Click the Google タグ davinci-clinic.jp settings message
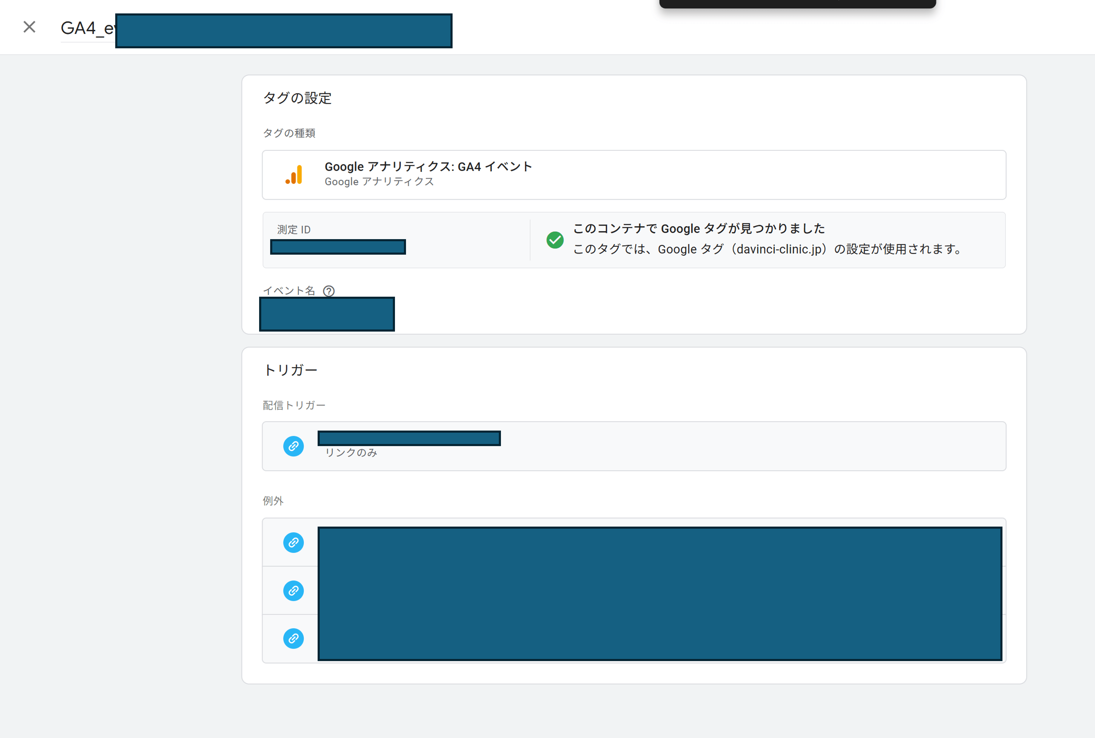The image size is (1095, 738). [x=768, y=250]
